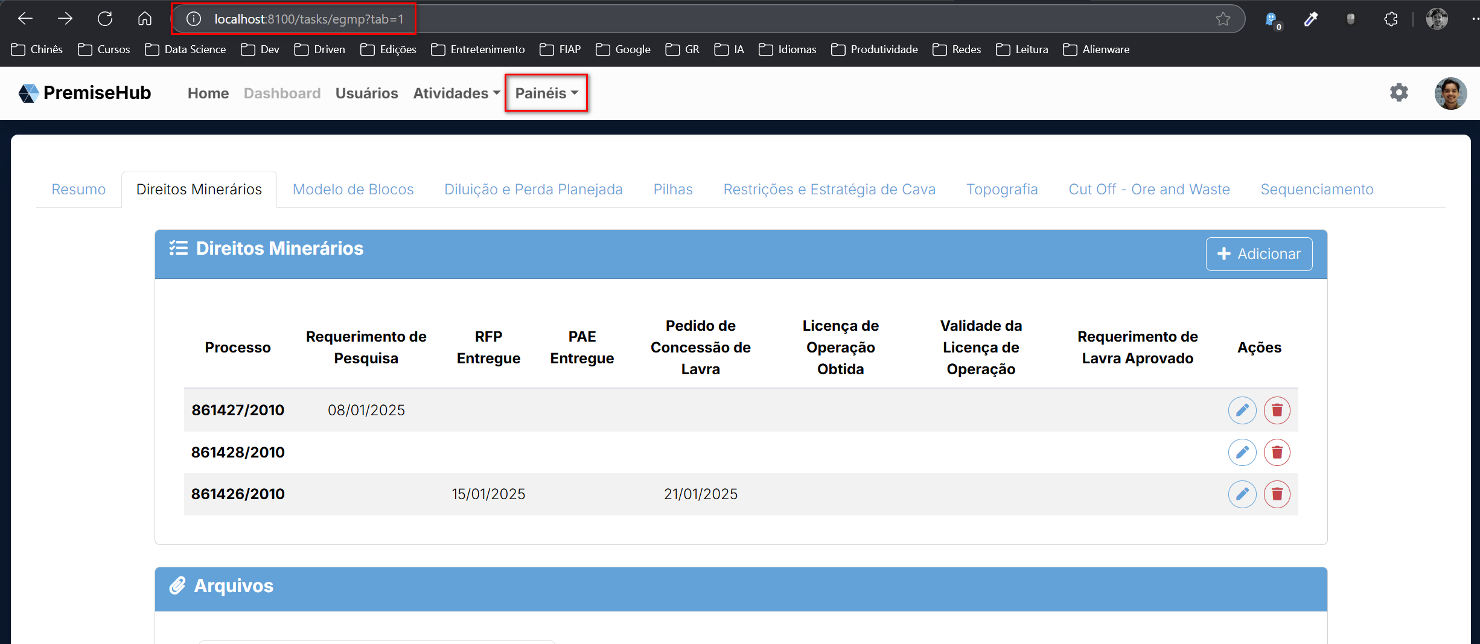This screenshot has height=644, width=1480.
Task: Click the browser back arrow
Action: click(x=25, y=19)
